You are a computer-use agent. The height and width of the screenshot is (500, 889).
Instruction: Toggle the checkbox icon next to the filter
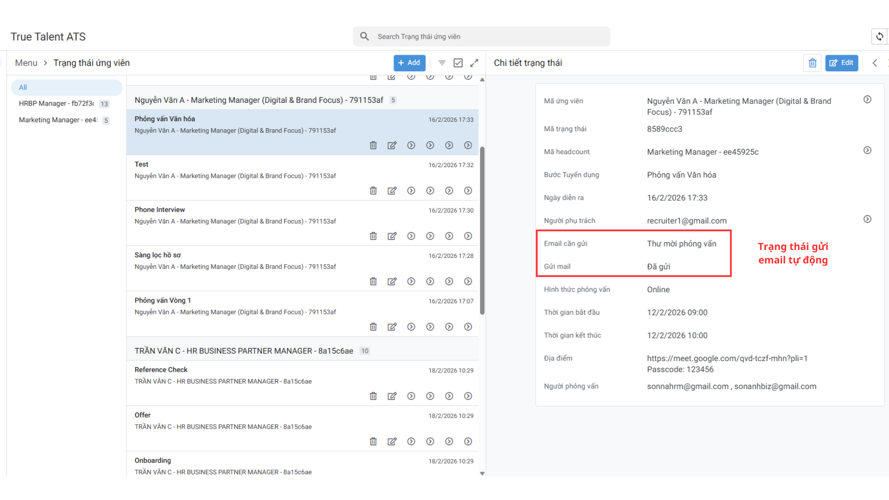[458, 62]
